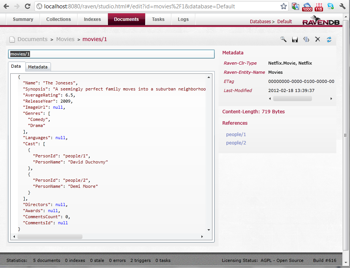Click "5 documents" in the status bar

pos(47,260)
